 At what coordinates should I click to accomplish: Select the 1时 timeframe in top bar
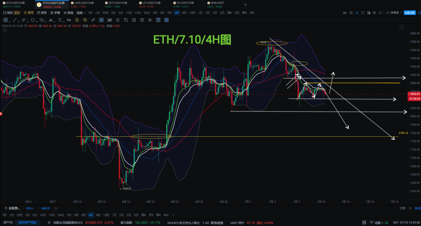click(155, 13)
